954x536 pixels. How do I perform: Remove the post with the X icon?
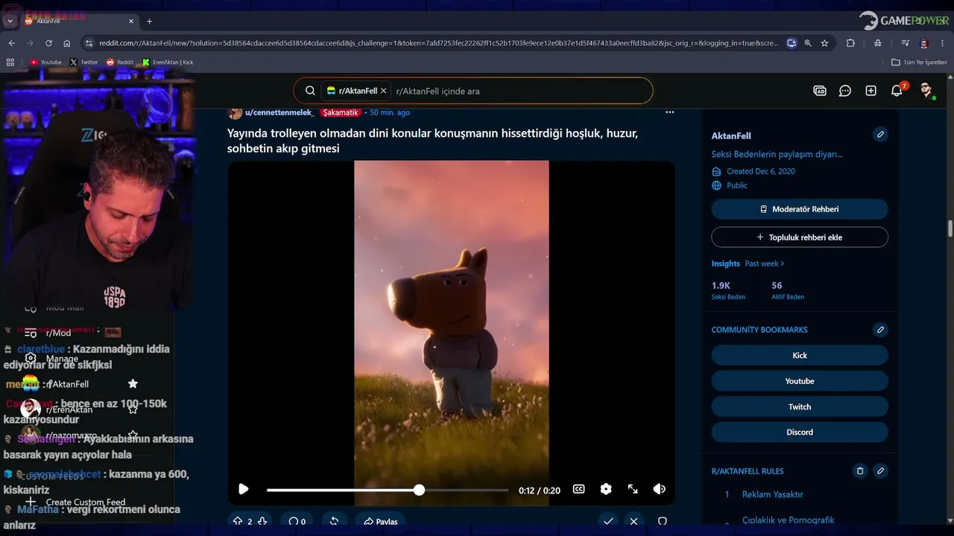pos(634,522)
